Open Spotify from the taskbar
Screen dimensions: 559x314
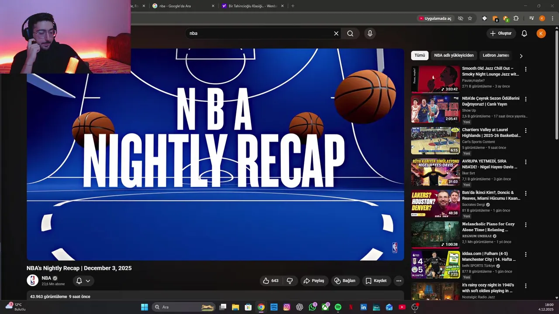pos(338,307)
